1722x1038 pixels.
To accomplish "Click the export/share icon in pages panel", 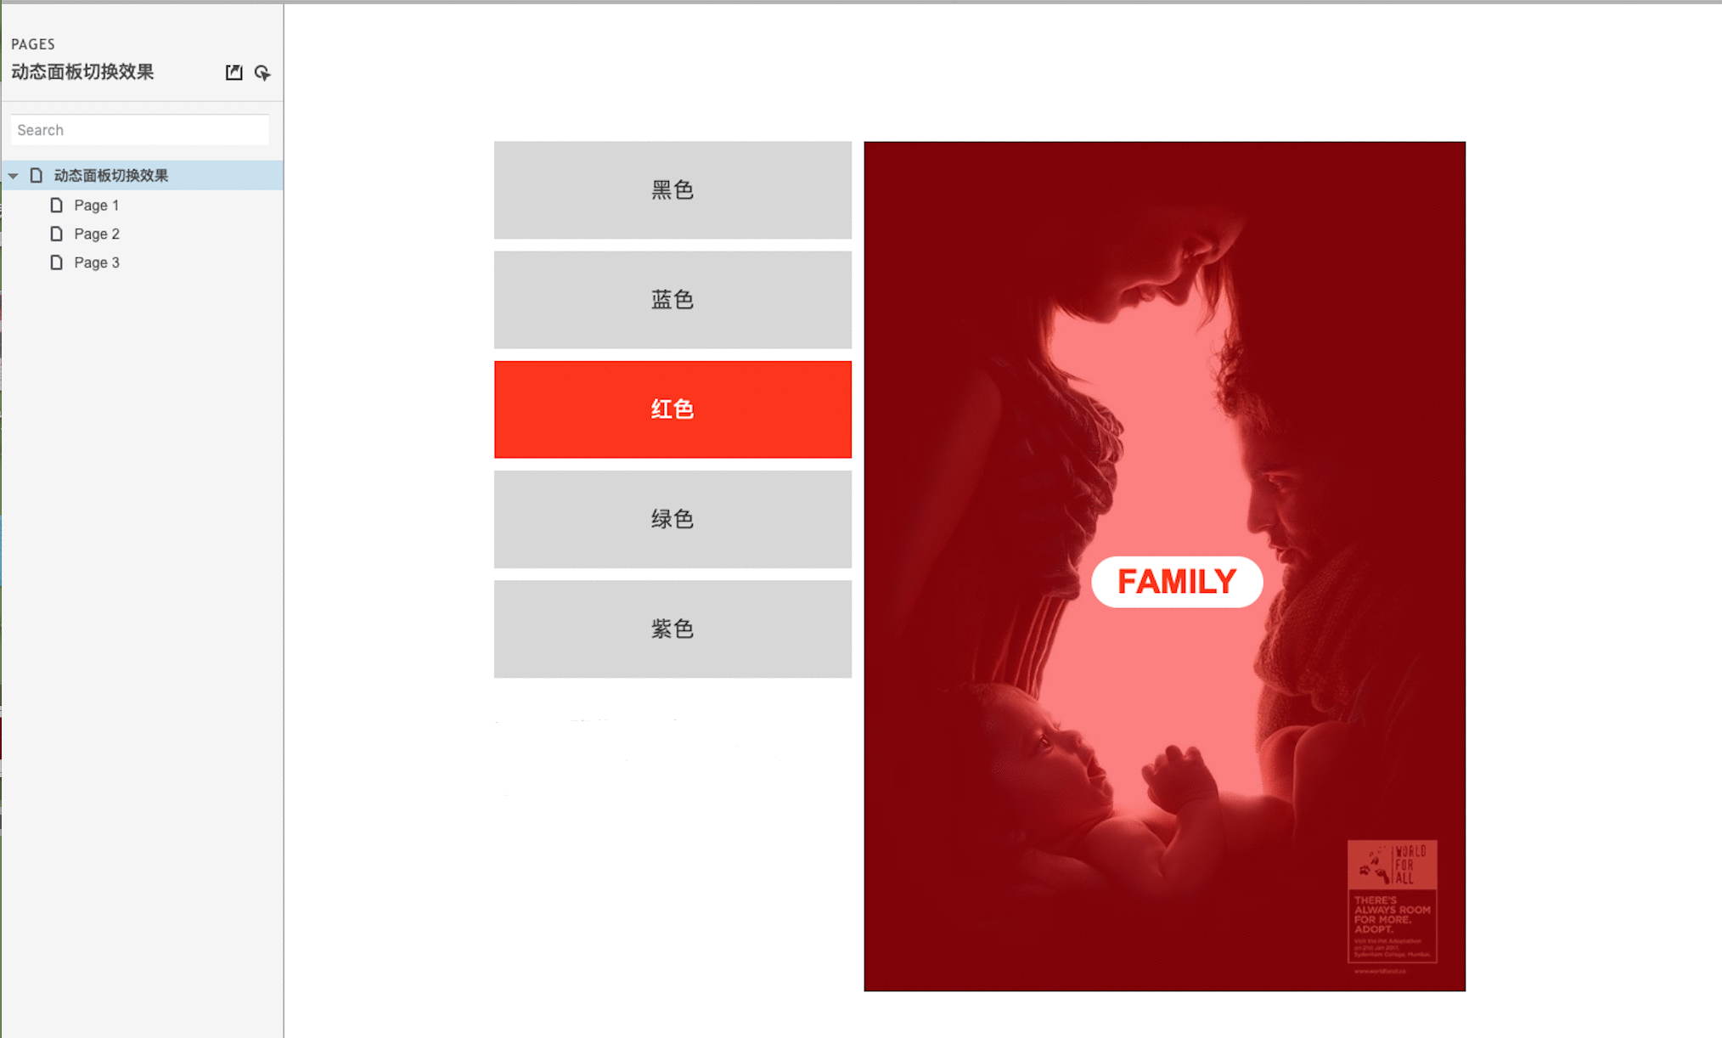I will pyautogui.click(x=234, y=72).
